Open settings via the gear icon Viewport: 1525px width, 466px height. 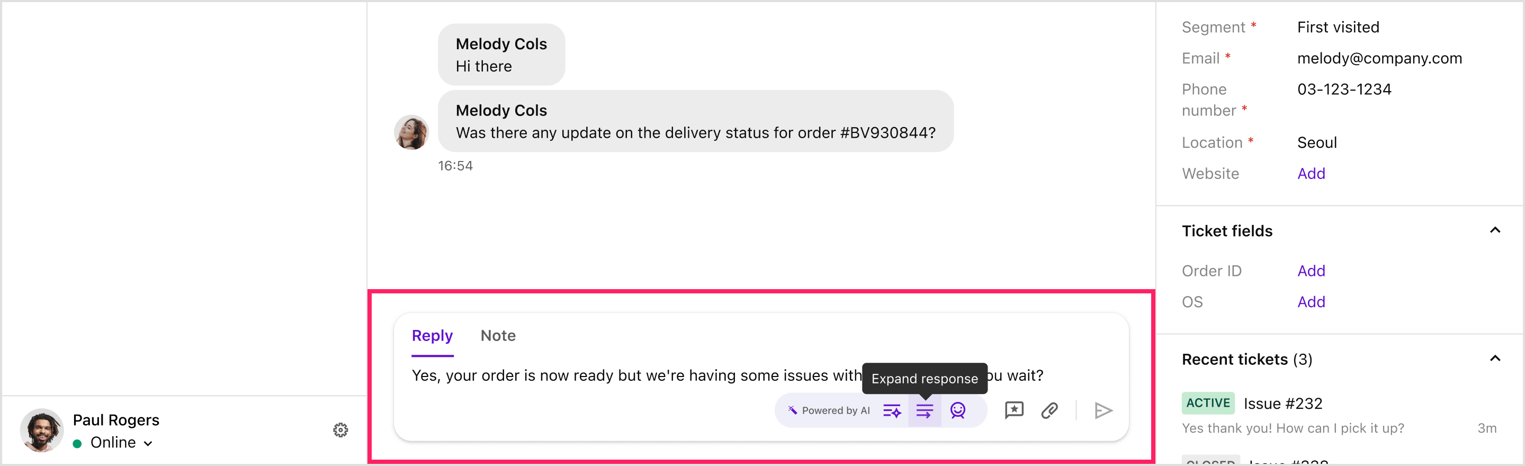click(340, 430)
